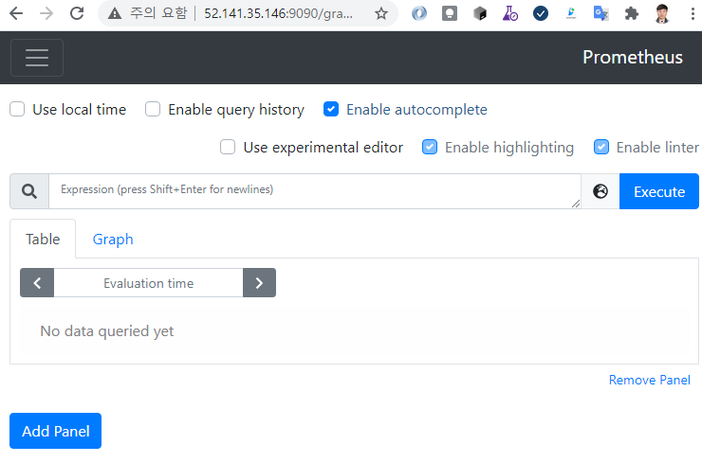Image resolution: width=702 pixels, height=463 pixels.
Task: Reload the page in the browser
Action: tap(76, 13)
